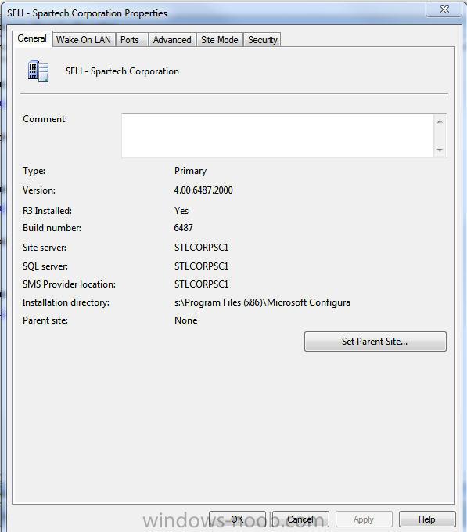Open Help for this dialog
The width and height of the screenshot is (467, 532).
(x=427, y=519)
